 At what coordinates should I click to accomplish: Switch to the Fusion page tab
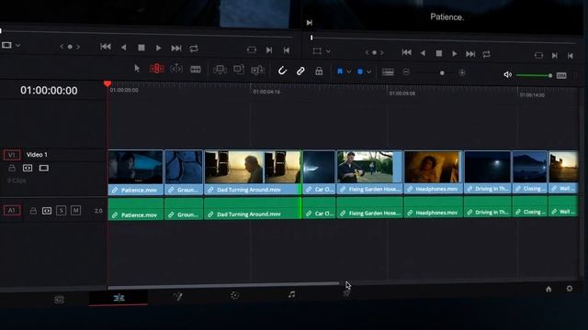[x=177, y=297]
